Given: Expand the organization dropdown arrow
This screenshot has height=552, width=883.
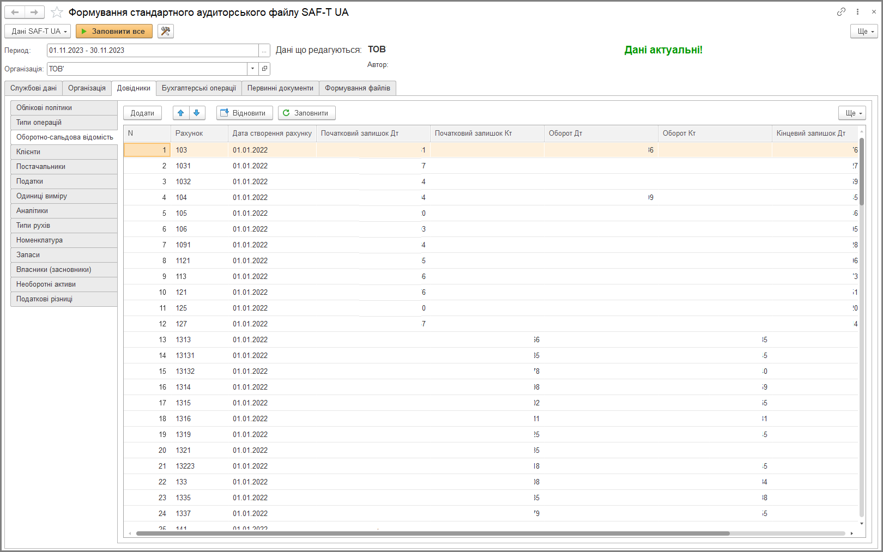Looking at the screenshot, I should click(252, 69).
